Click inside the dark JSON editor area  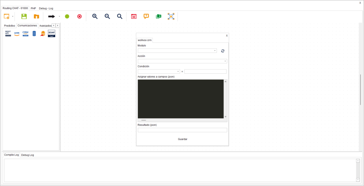click(x=181, y=99)
